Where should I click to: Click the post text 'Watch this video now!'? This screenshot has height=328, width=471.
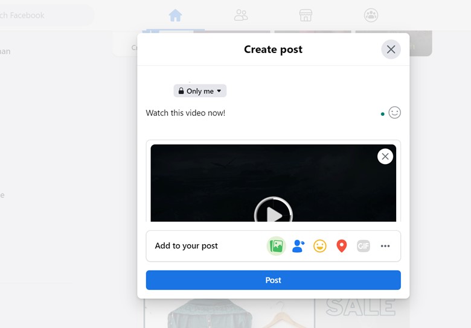(185, 113)
